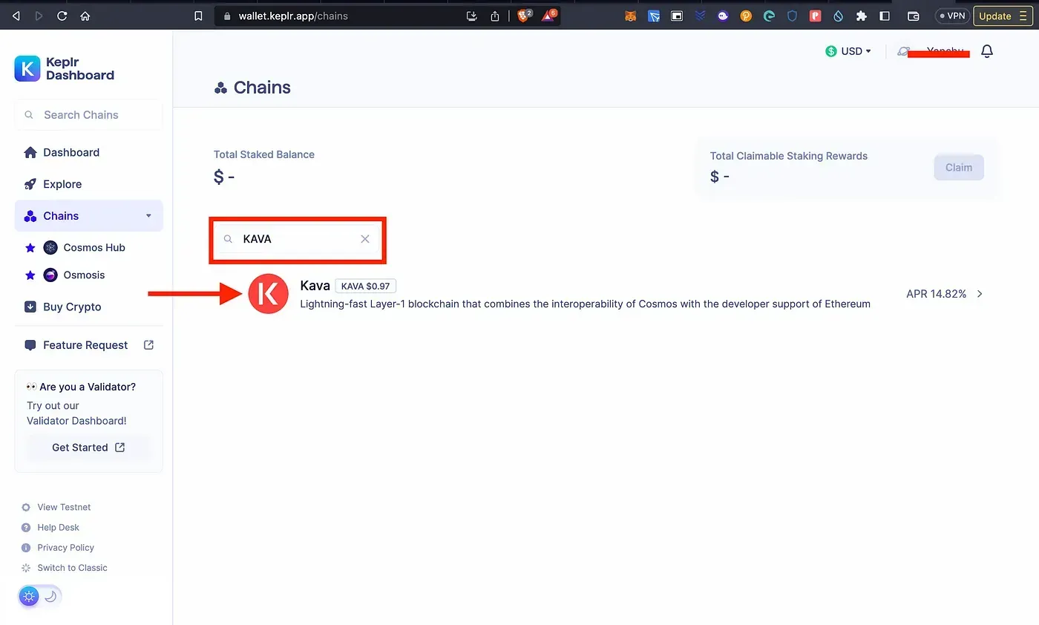Viewport: 1039px width, 625px height.
Task: Open the blue shield extension icon
Action: pos(792,16)
